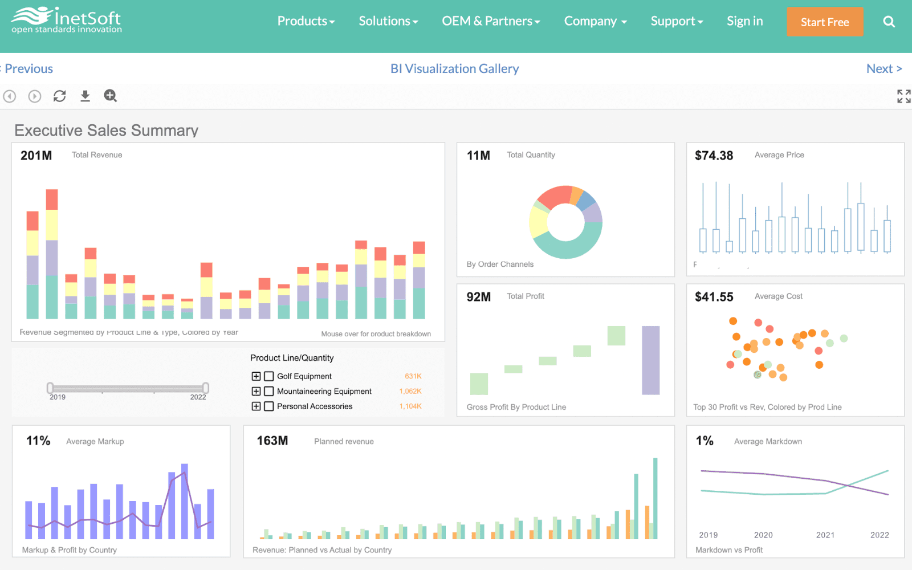Click the 2022 year slider handle
The width and height of the screenshot is (912, 570).
pos(206,388)
